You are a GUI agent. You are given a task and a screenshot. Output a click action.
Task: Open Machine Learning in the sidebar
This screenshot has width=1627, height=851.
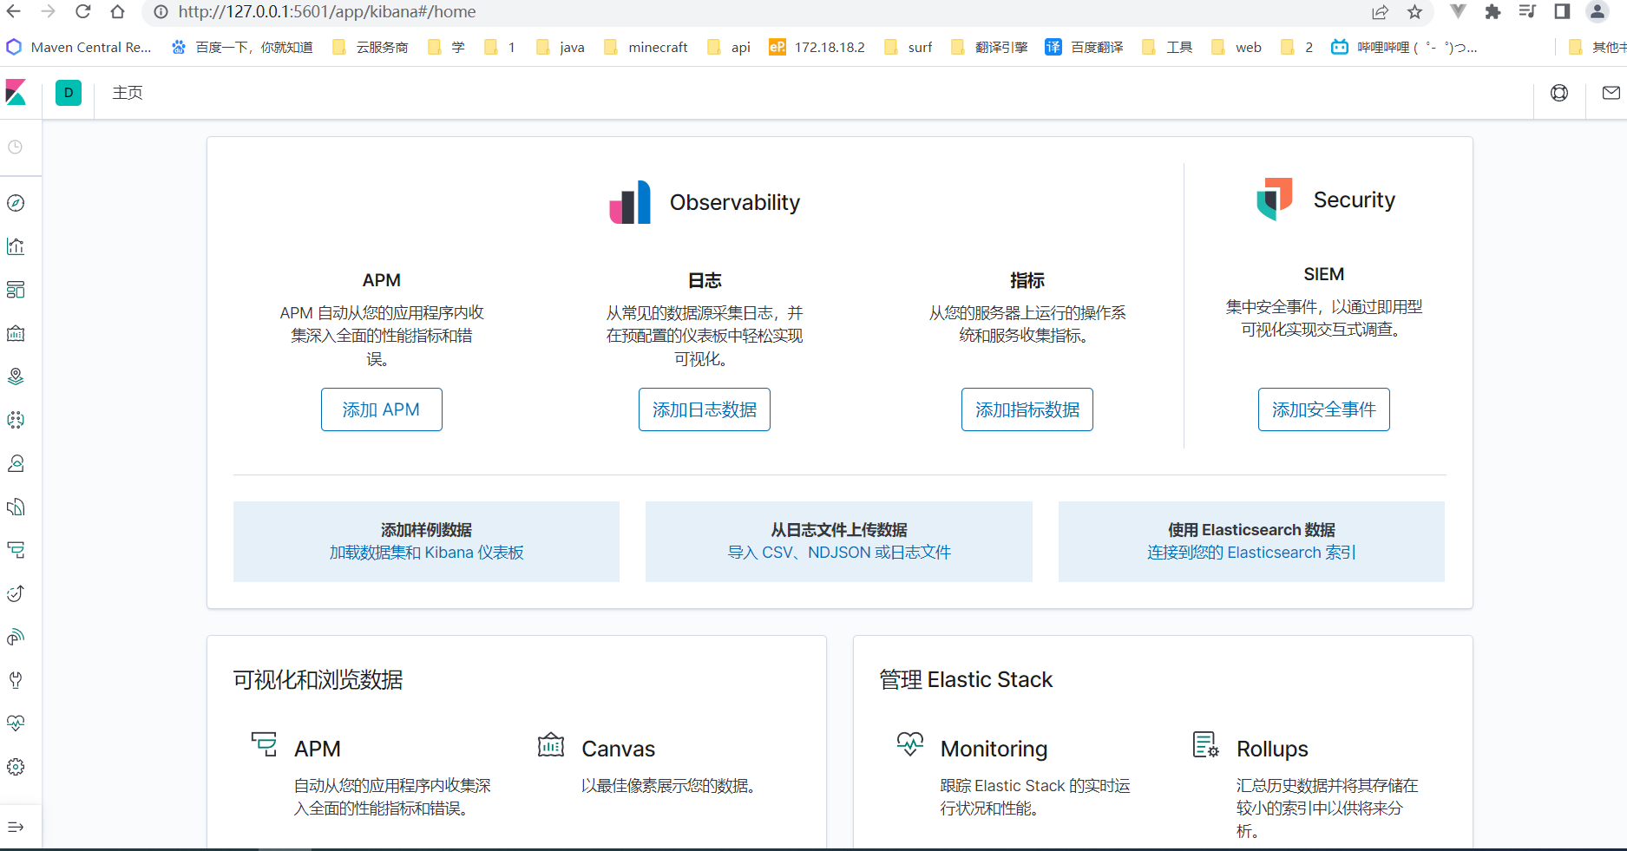[x=16, y=420]
